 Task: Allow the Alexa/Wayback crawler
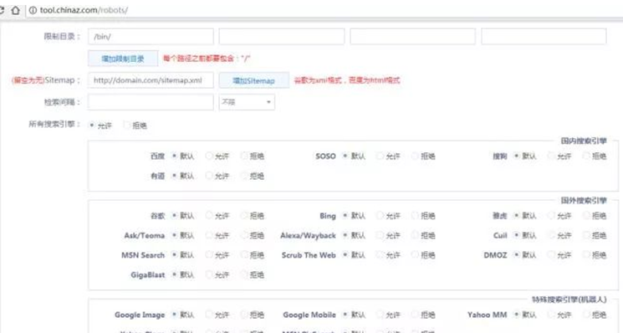point(380,235)
